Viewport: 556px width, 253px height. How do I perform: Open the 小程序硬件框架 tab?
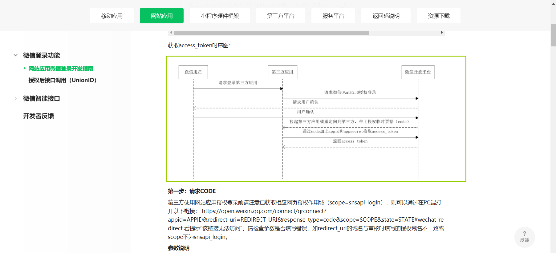[x=220, y=16]
